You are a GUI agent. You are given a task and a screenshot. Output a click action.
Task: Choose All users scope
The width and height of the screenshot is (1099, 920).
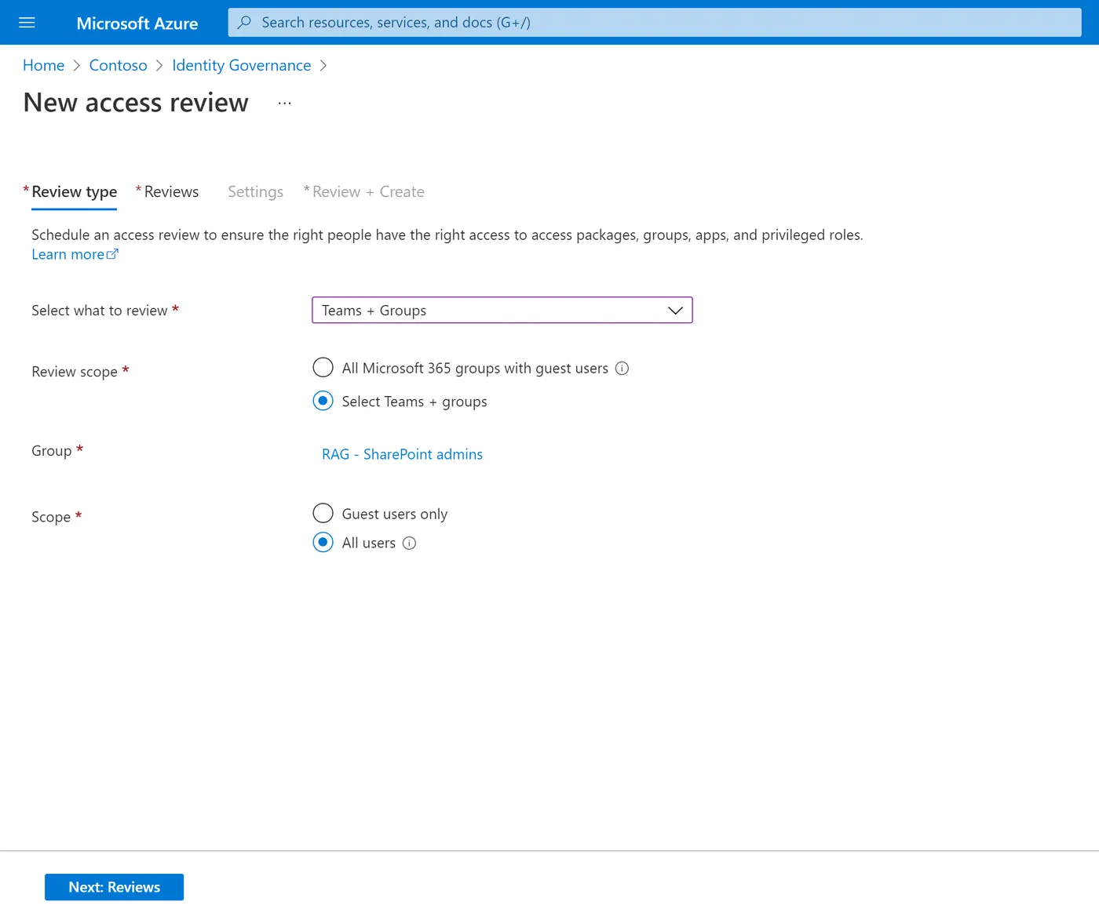[323, 543]
